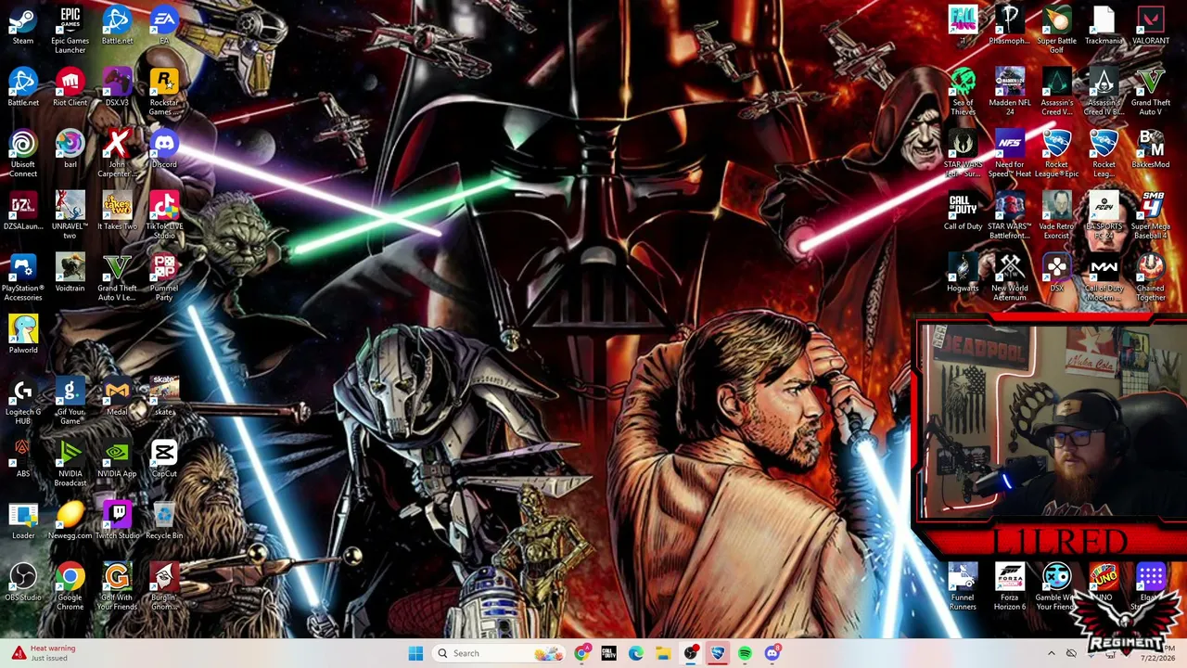Open File Explorer from the taskbar
Screen dimensions: 1187x668
[663, 653]
